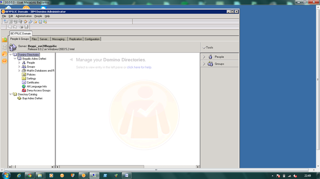Open Internet Explorer from taskbar
This screenshot has height=179, width=320.
[x=19, y=175]
